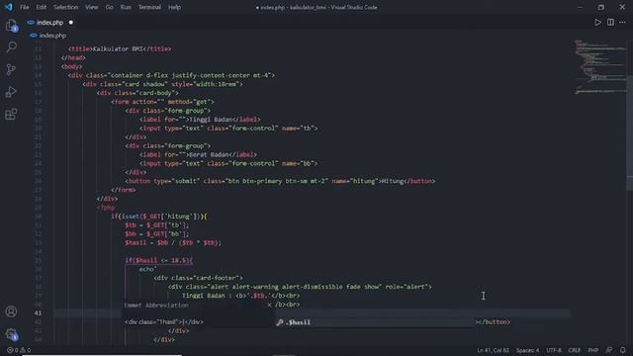Viewport: 633px width, 356px height.
Task: Click the minimap code overview
Action: (599, 66)
